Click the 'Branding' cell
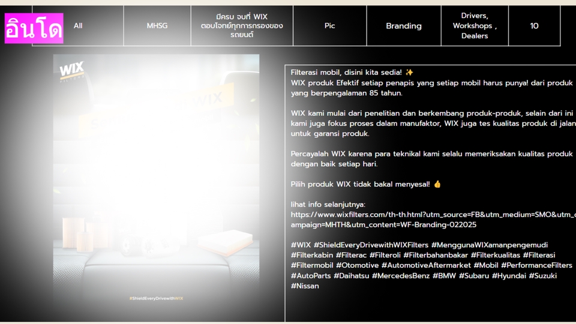The width and height of the screenshot is (576, 324). pyautogui.click(x=404, y=26)
